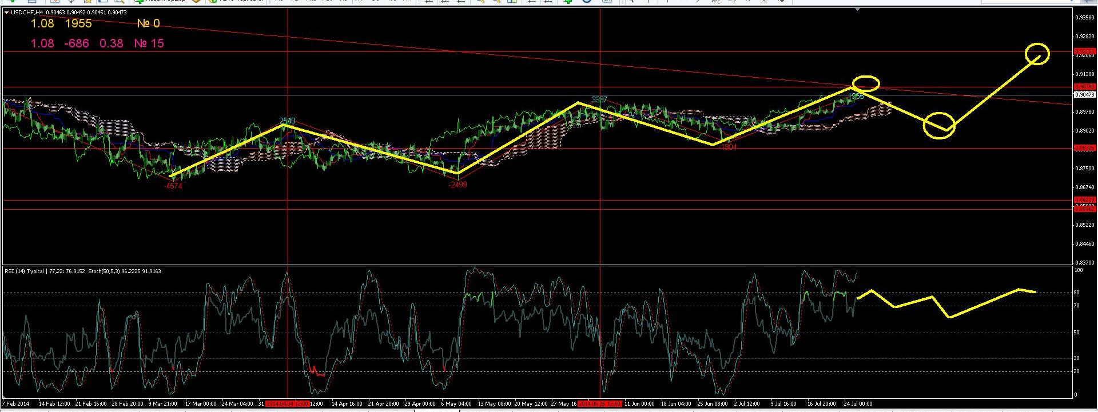
Task: Click the "7 Feb 2014" time axis label
Action: pyautogui.click(x=15, y=404)
